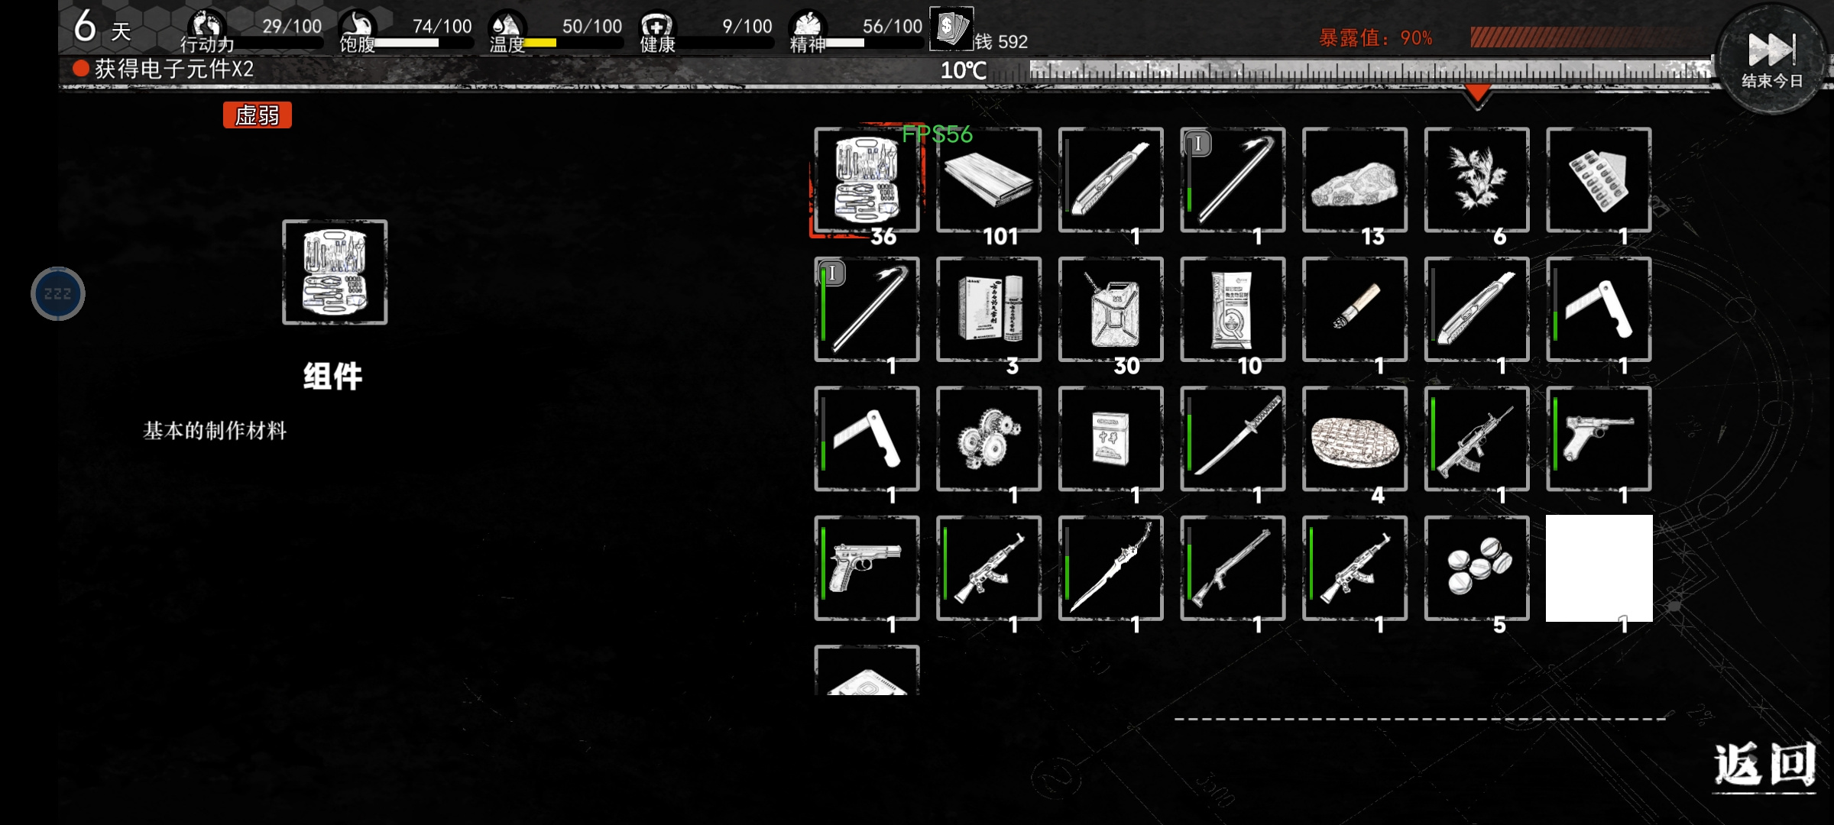Select the cigarette item

1355,309
